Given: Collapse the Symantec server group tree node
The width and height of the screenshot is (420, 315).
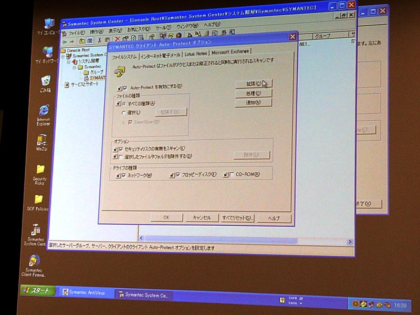Looking at the screenshot, I should pyautogui.click(x=75, y=68).
